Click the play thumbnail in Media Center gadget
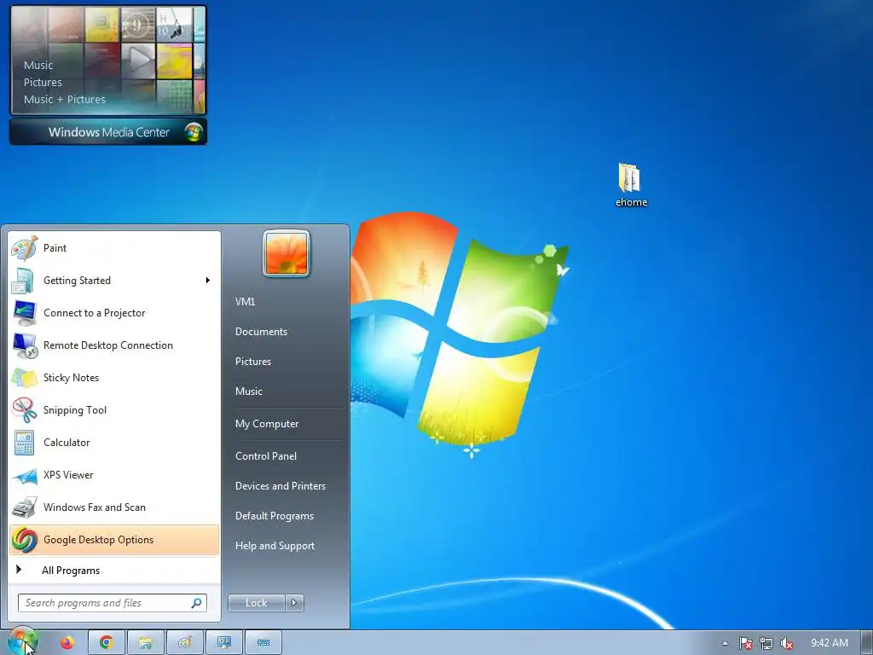Viewport: 873px width, 655px height. [138, 61]
